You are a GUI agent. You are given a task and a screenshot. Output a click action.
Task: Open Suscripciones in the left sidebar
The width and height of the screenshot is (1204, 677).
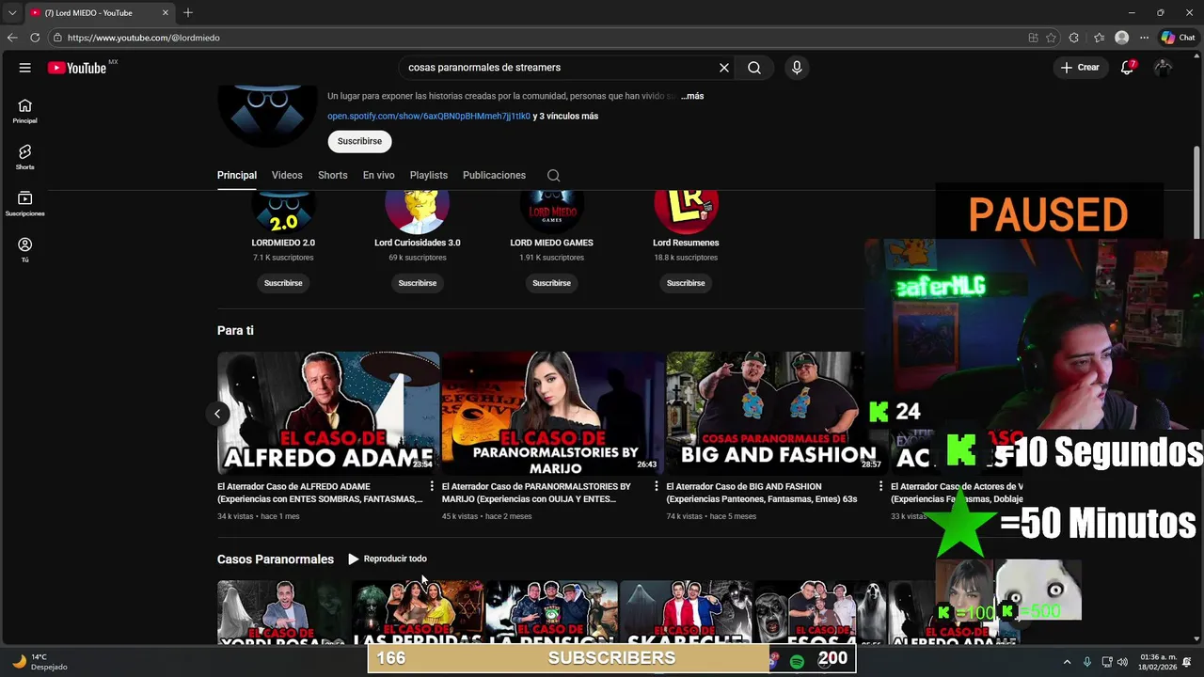(24, 203)
